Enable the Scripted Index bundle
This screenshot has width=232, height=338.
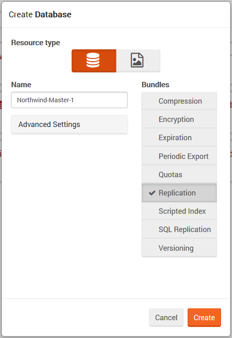tap(179, 211)
